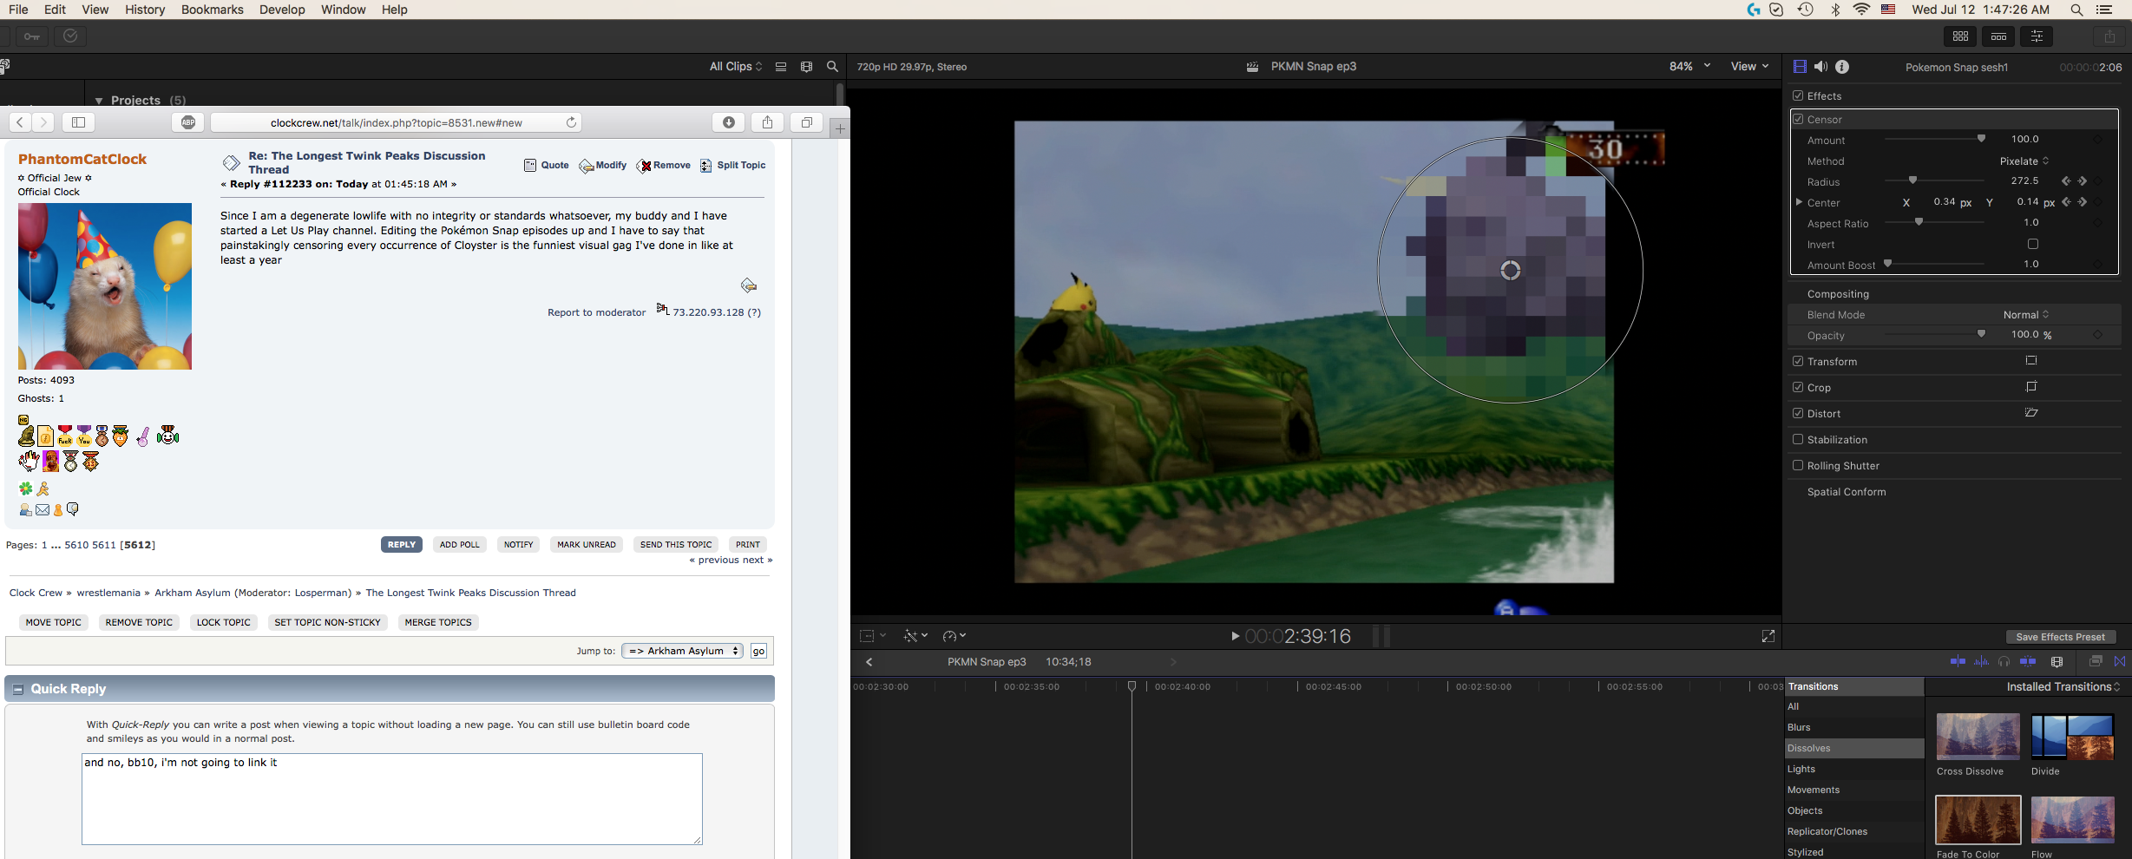This screenshot has width=2132, height=859.
Task: Enable the Stabilization checkbox
Action: click(1798, 439)
